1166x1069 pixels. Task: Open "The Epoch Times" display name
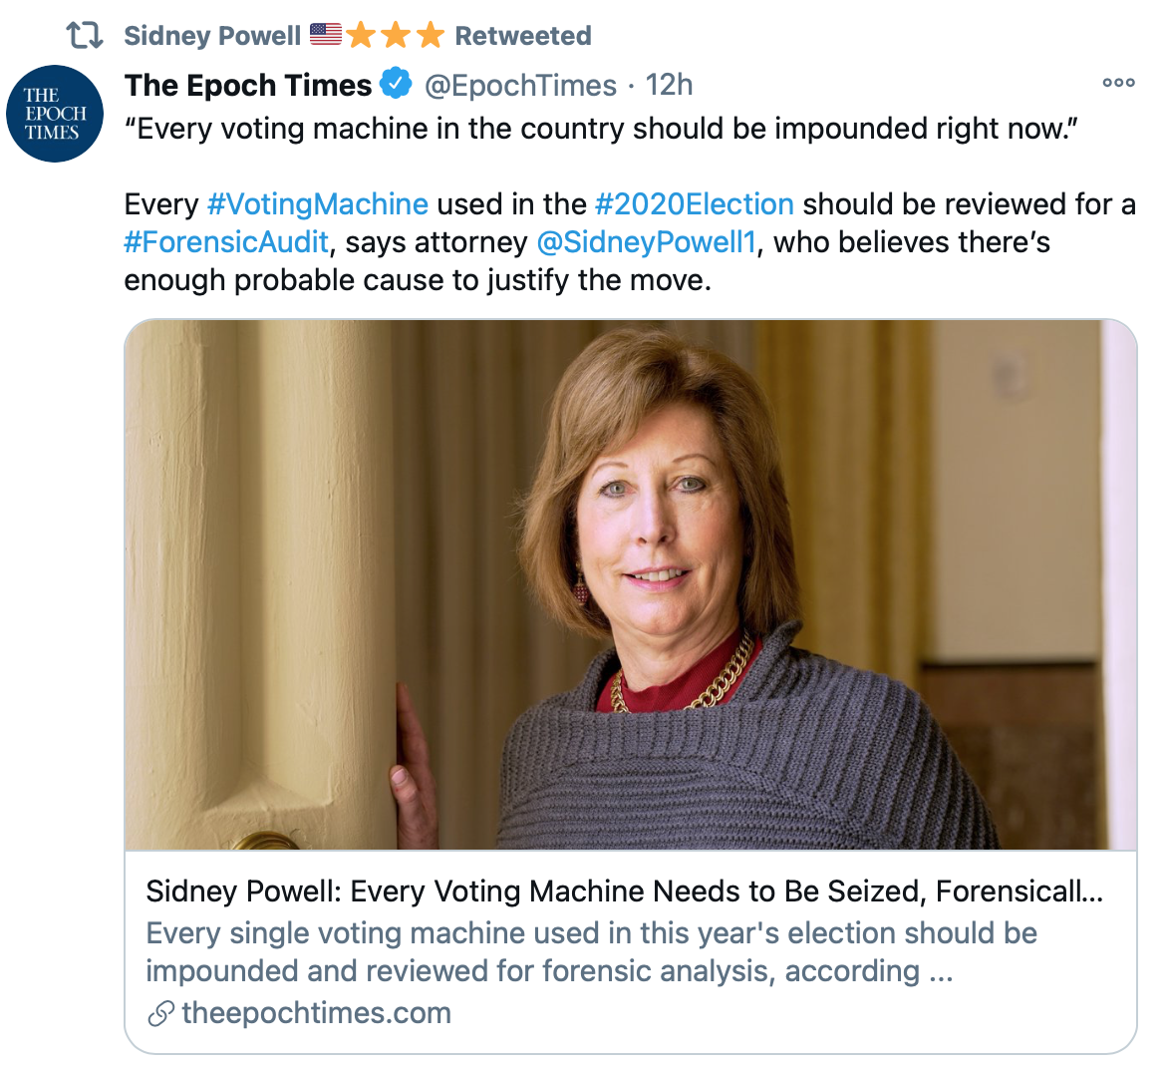248,86
